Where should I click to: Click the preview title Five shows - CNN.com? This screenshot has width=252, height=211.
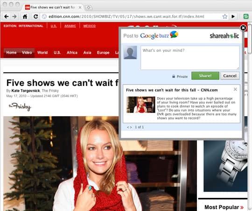click(x=172, y=90)
